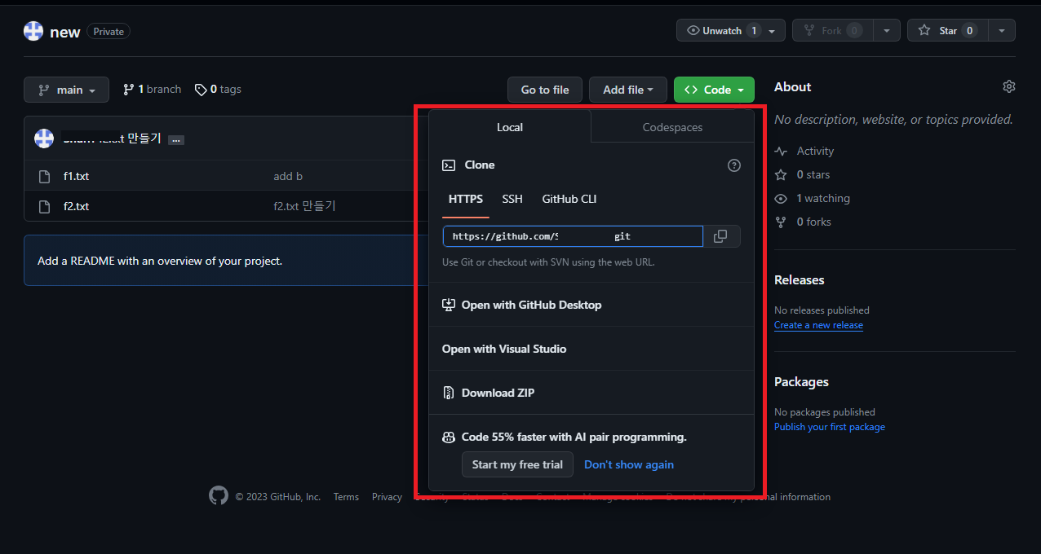Select the HTTPS clone tab
The image size is (1041, 554).
click(x=466, y=200)
